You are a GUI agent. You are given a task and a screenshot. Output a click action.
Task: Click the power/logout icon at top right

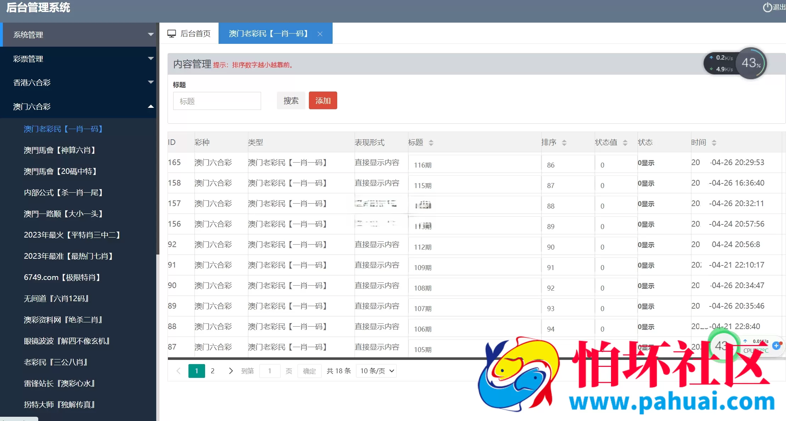[x=768, y=7]
